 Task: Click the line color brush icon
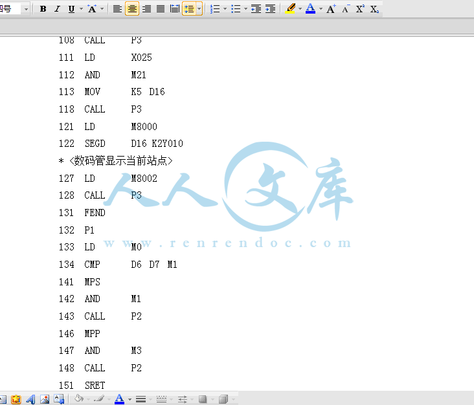pyautogui.click(x=99, y=399)
